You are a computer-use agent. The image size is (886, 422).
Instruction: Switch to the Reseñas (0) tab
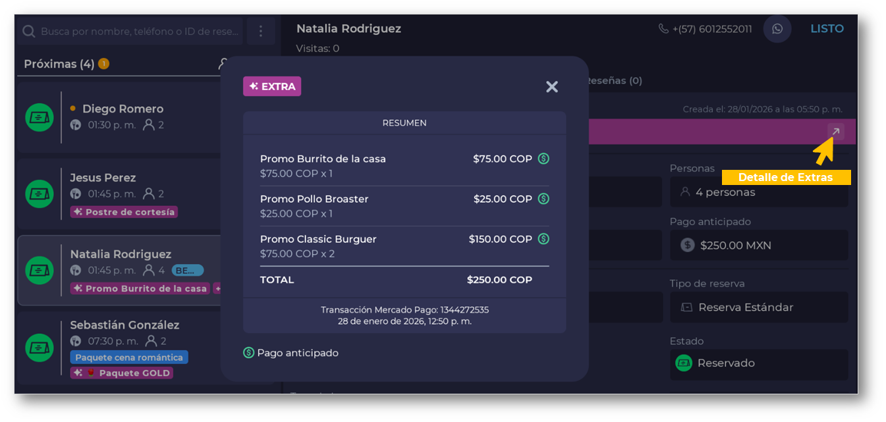click(613, 81)
